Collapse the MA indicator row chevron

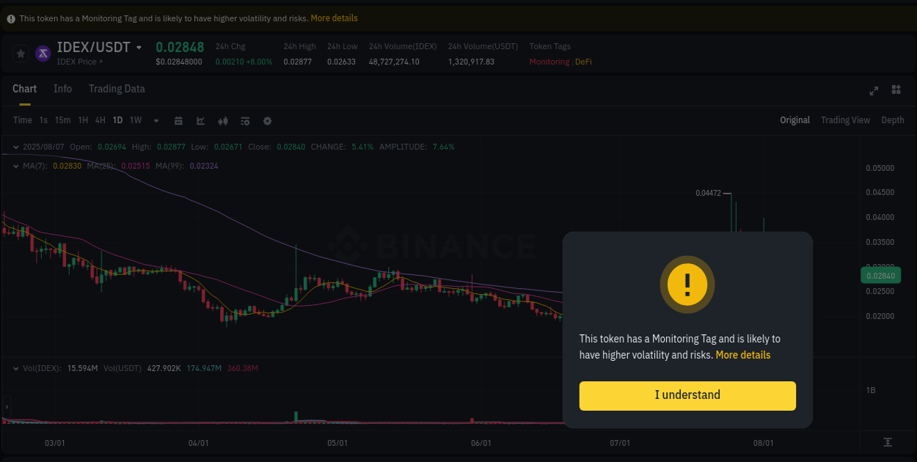(15, 166)
